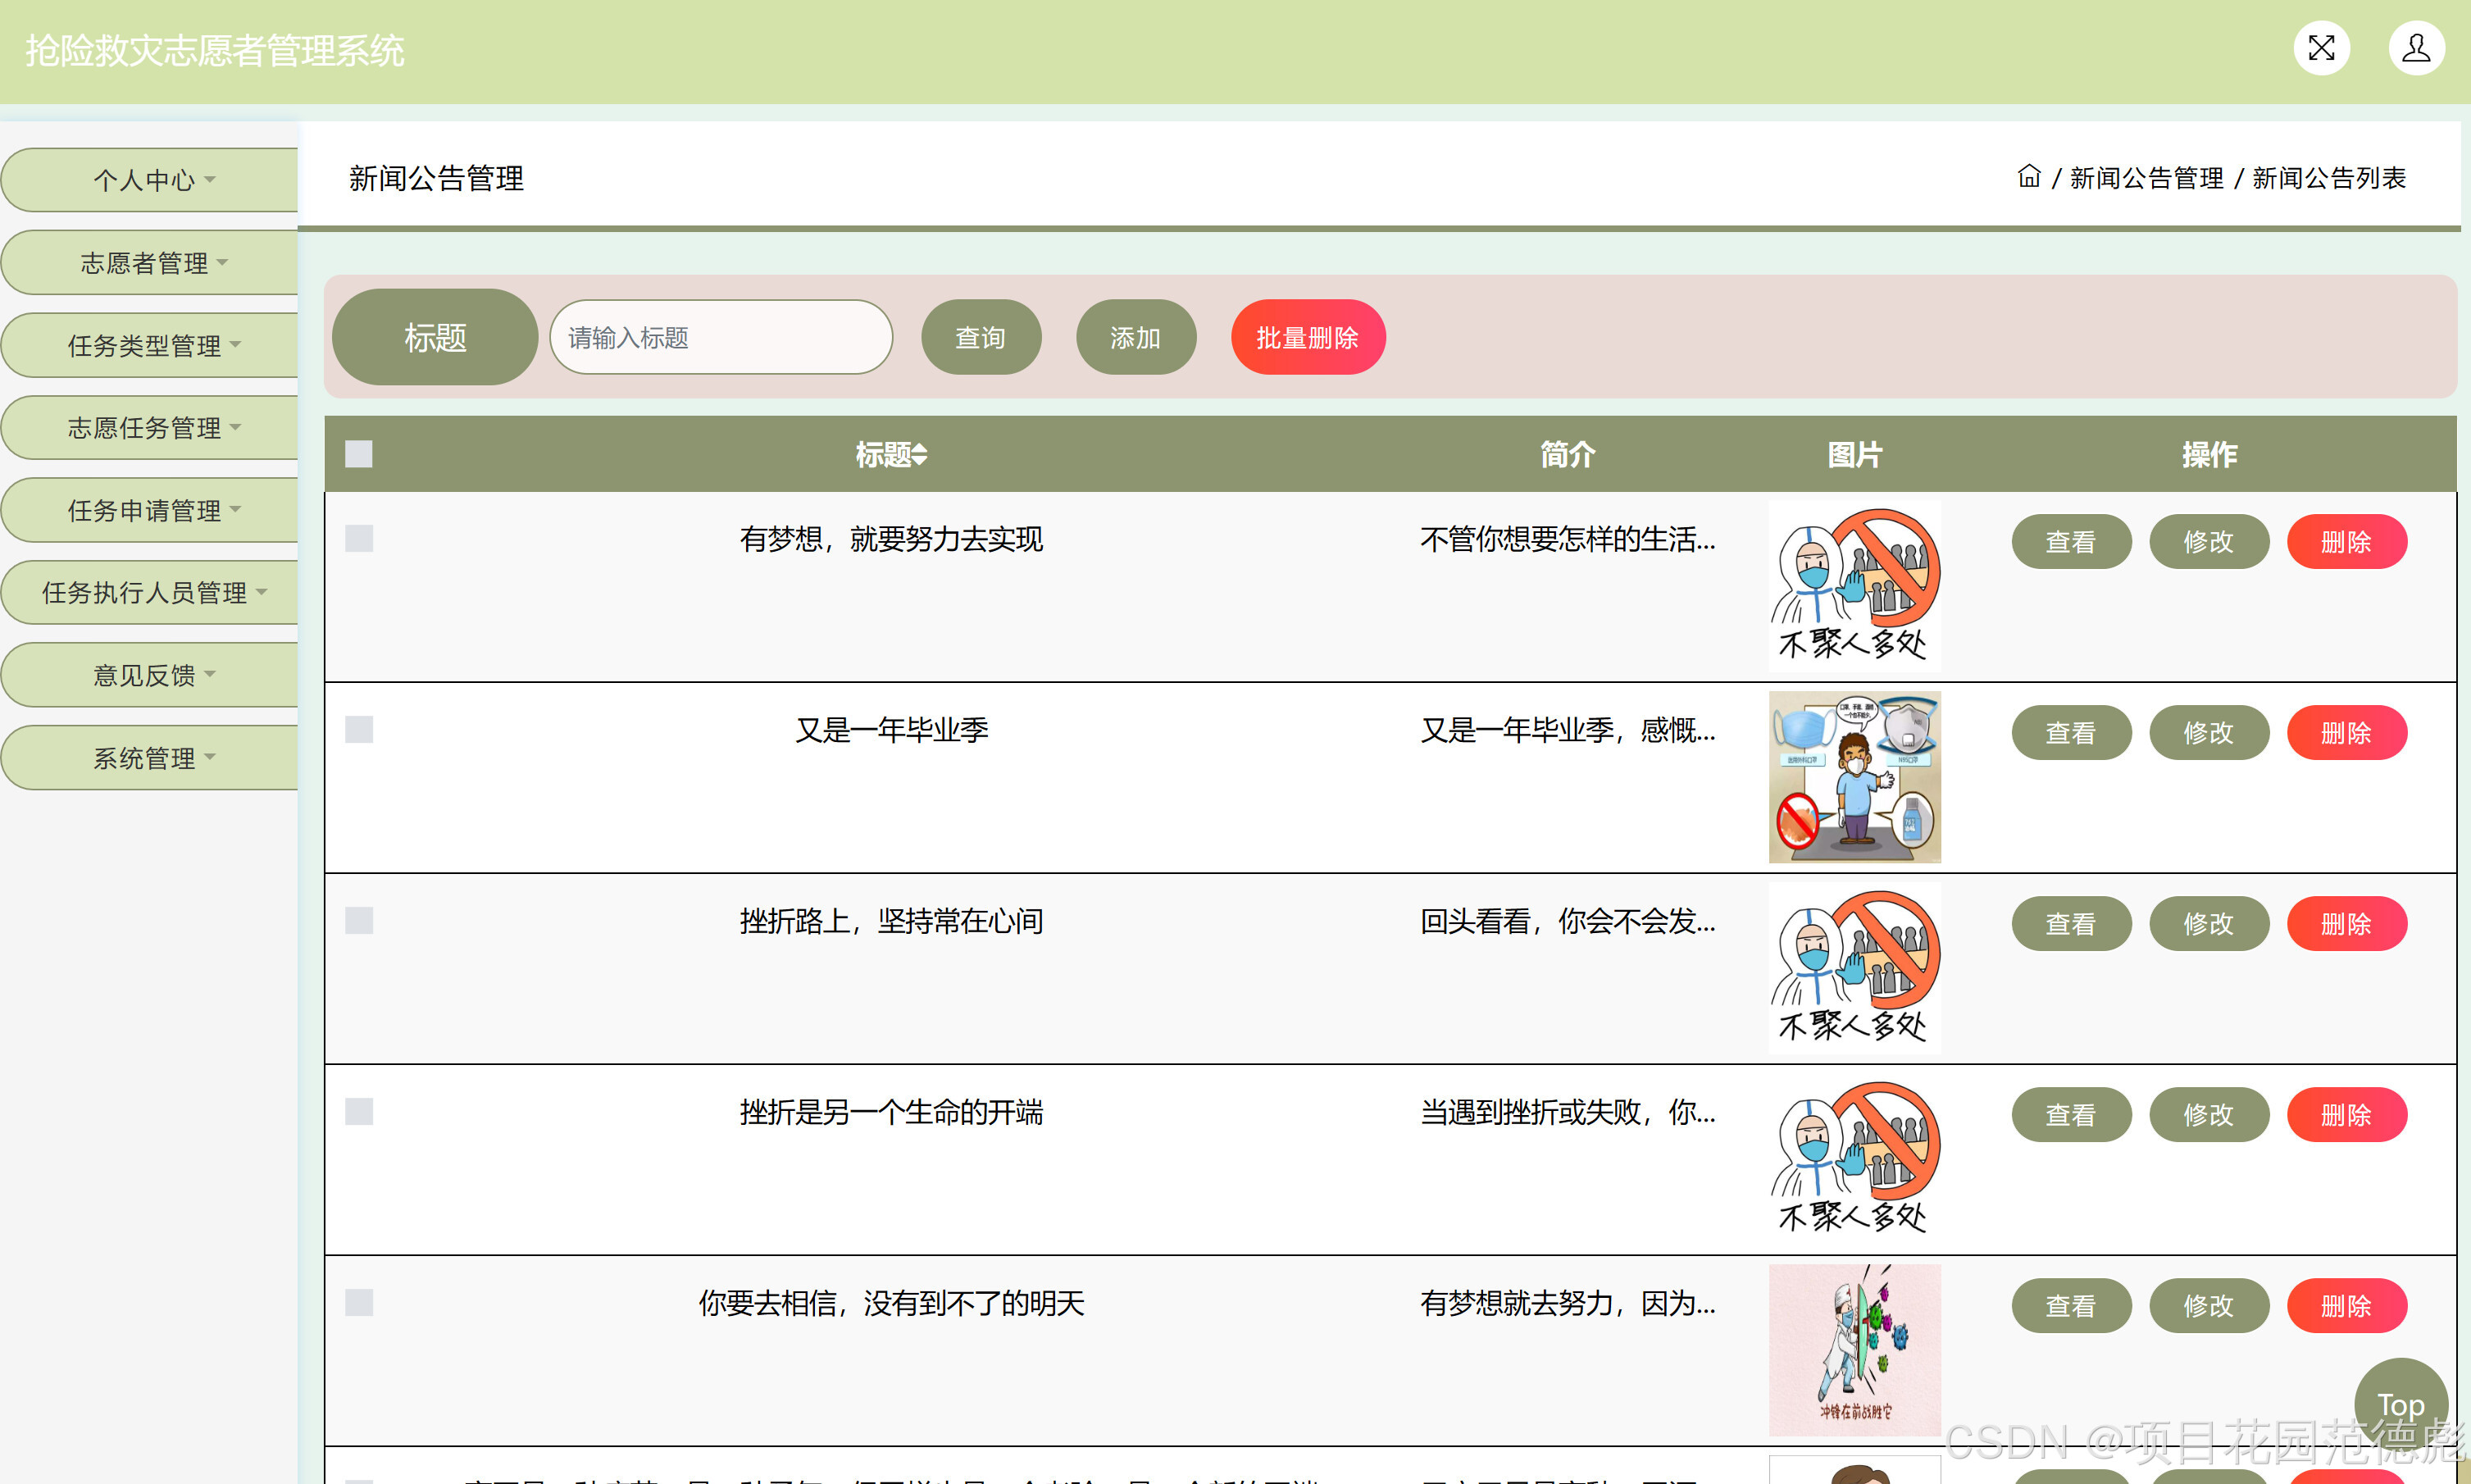Image resolution: width=2471 pixels, height=1484 pixels.
Task: Sort the table by the 标题 column arrow
Action: (920, 454)
